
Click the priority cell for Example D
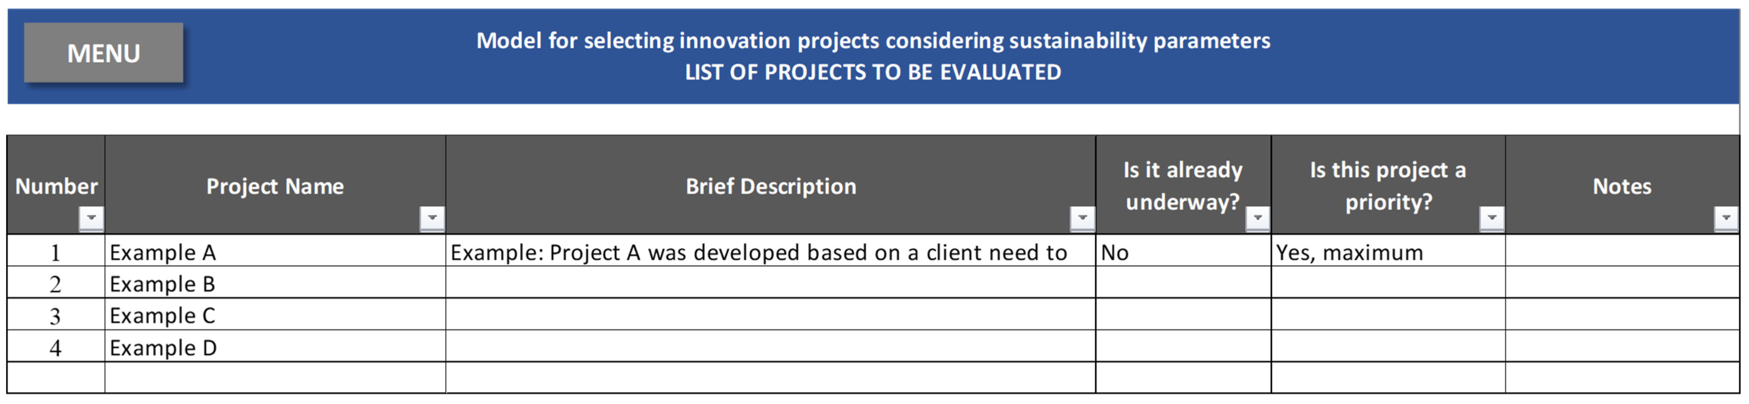coord(1388,347)
